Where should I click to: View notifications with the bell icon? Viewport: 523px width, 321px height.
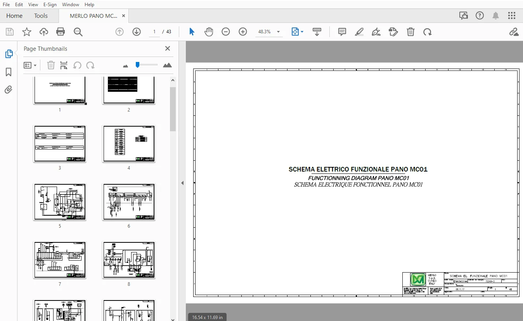point(496,15)
